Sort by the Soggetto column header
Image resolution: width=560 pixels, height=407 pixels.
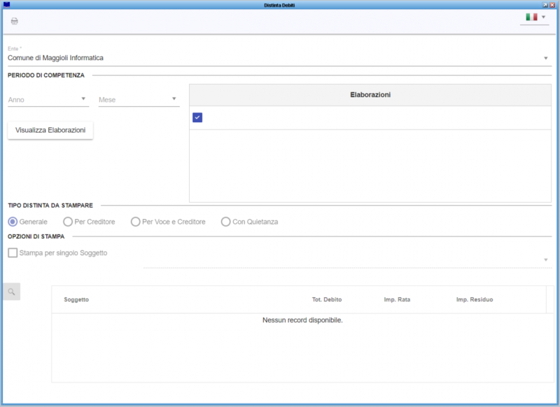coord(76,300)
